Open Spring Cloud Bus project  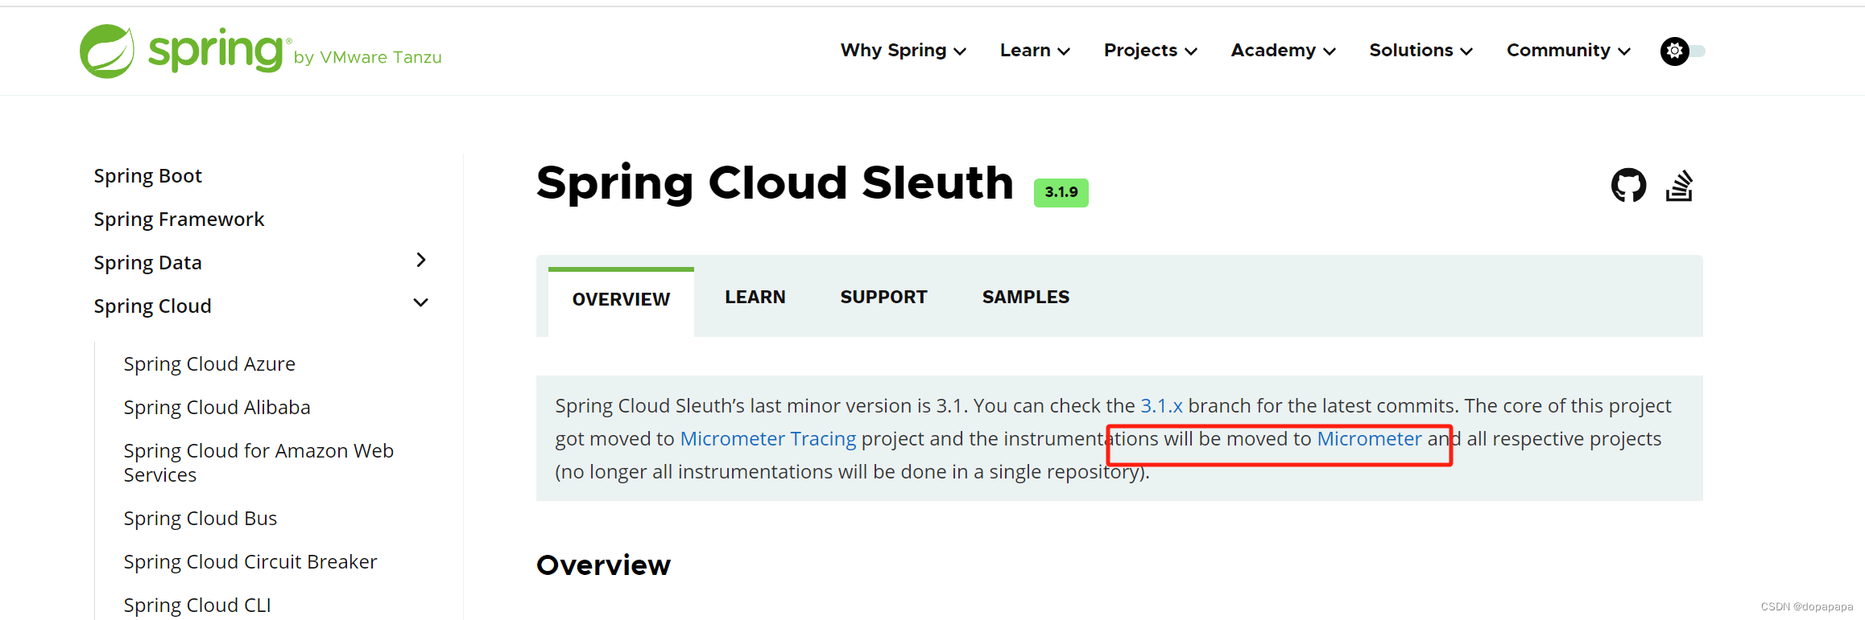(x=200, y=519)
